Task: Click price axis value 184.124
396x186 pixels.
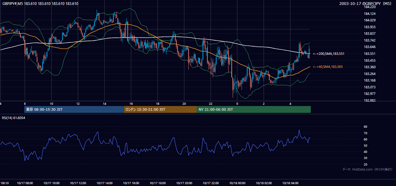Action: [x=370, y=14]
